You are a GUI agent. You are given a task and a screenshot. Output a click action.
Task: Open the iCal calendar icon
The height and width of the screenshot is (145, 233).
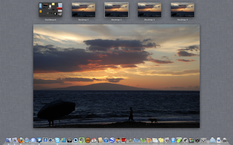click(x=94, y=140)
